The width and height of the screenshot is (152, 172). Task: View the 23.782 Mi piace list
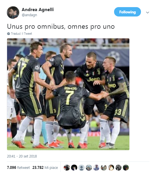45,167
